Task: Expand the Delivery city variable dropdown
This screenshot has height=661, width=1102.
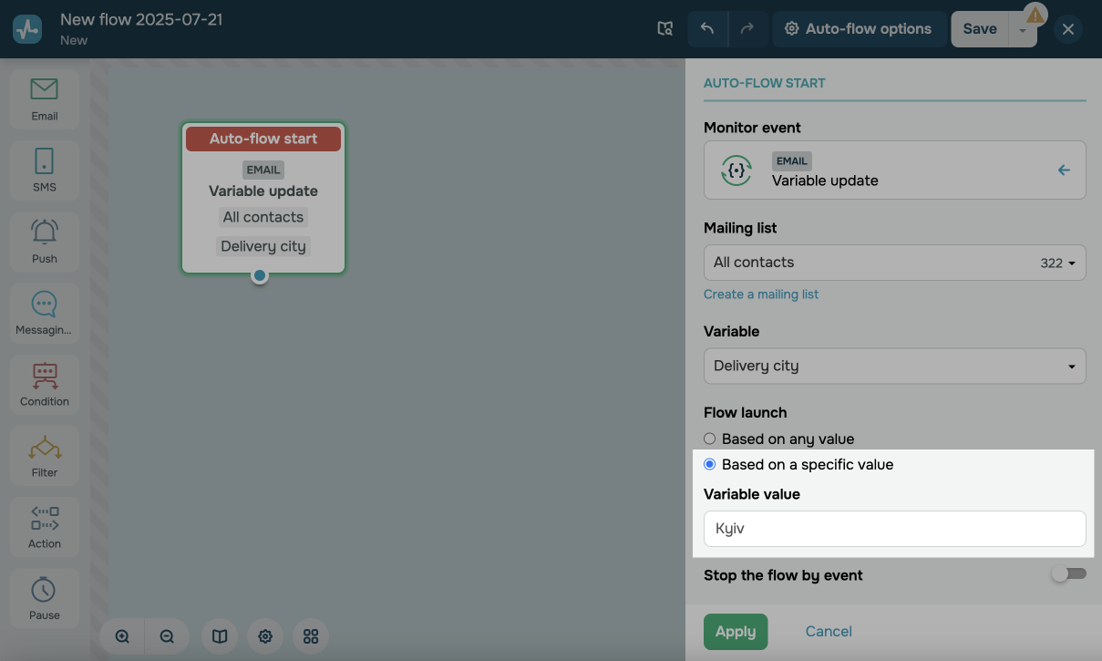Action: [x=894, y=367]
